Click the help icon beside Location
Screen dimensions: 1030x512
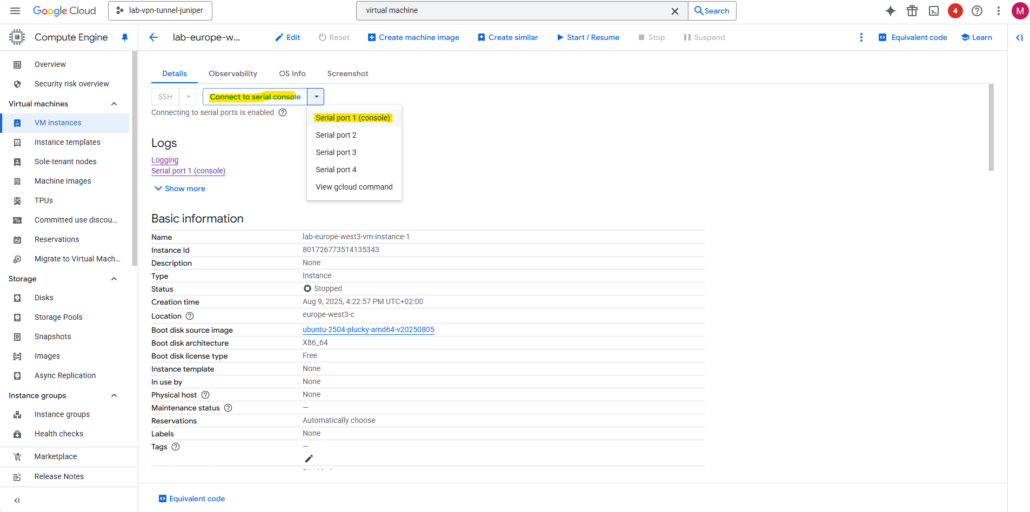click(190, 316)
